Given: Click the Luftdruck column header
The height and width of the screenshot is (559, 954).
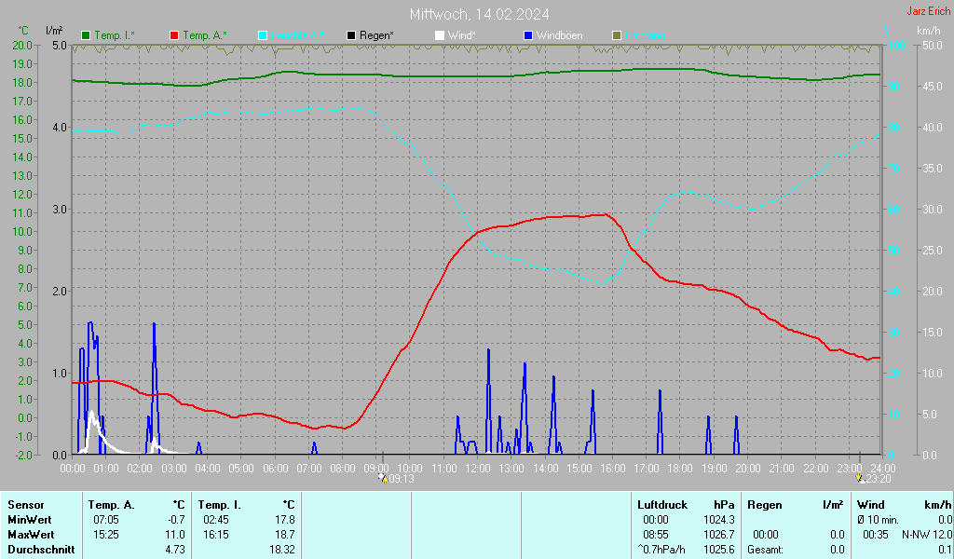Looking at the screenshot, I should [661, 504].
